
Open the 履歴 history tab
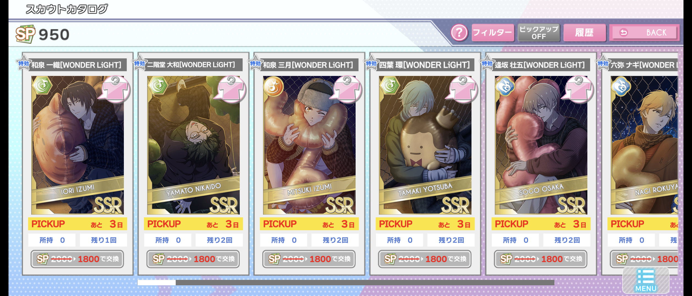[x=584, y=33]
